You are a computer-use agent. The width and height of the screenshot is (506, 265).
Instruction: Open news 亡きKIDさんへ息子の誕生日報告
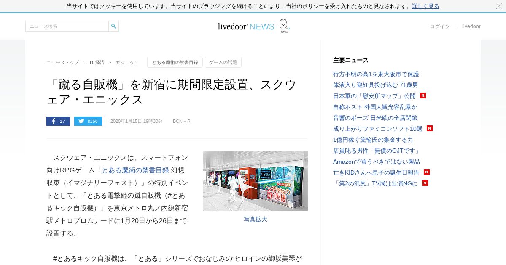point(377,172)
